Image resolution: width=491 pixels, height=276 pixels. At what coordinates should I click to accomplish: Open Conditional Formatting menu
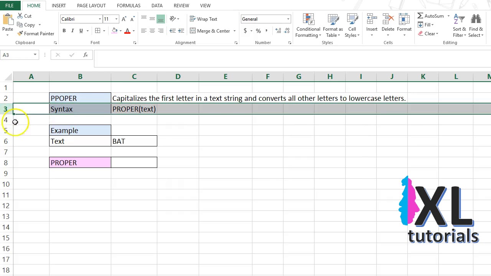[x=308, y=26]
